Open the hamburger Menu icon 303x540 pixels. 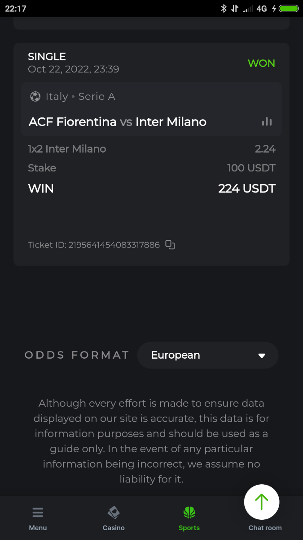[38, 513]
